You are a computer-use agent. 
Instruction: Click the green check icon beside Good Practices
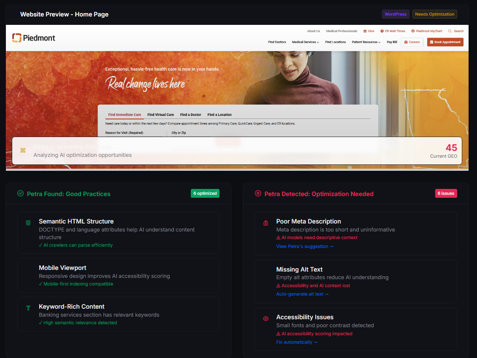point(20,193)
